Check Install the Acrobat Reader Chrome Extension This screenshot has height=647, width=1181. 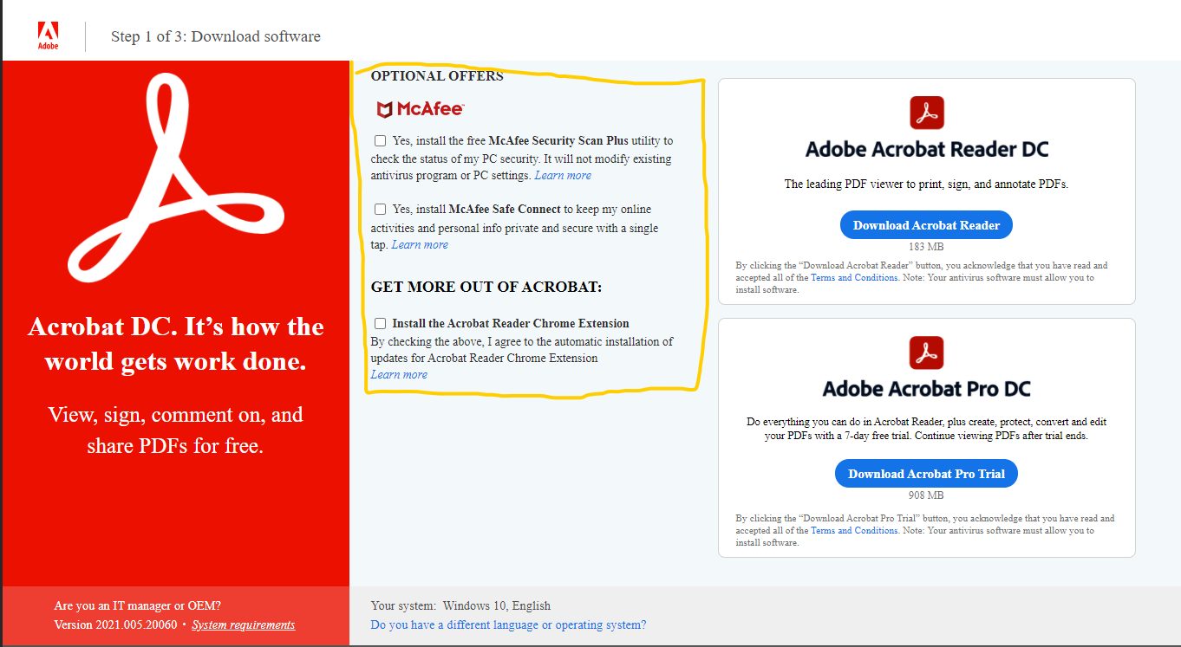click(380, 323)
